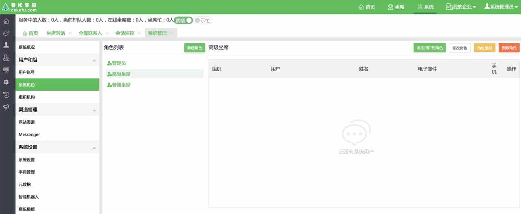This screenshot has height=214, width=521.
Task: Open the single-person contacts icon in the sidebar
Action: [x=6, y=45]
